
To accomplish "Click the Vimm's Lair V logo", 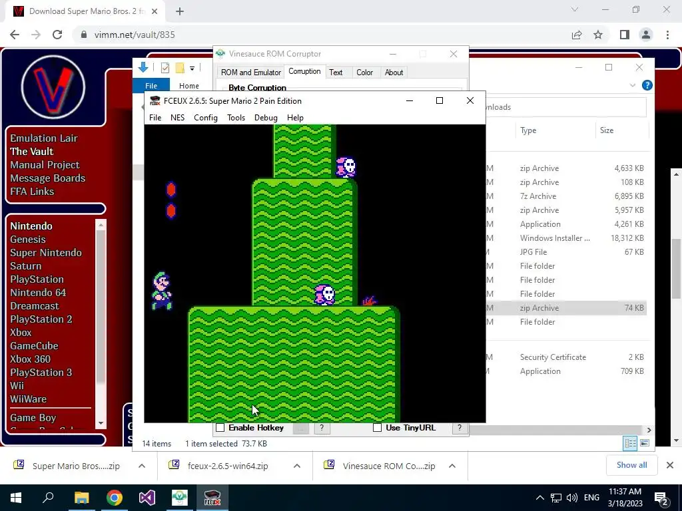I will 53,87.
